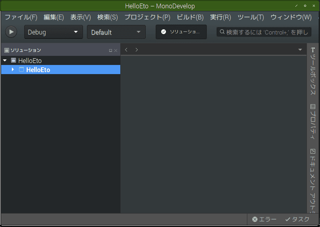Show the タスク pad
This screenshot has height=227, width=320.
(x=297, y=219)
